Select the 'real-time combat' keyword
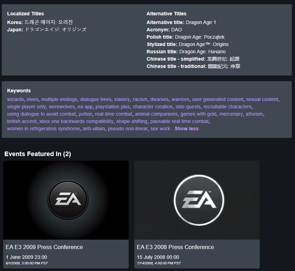 [x=114, y=114]
